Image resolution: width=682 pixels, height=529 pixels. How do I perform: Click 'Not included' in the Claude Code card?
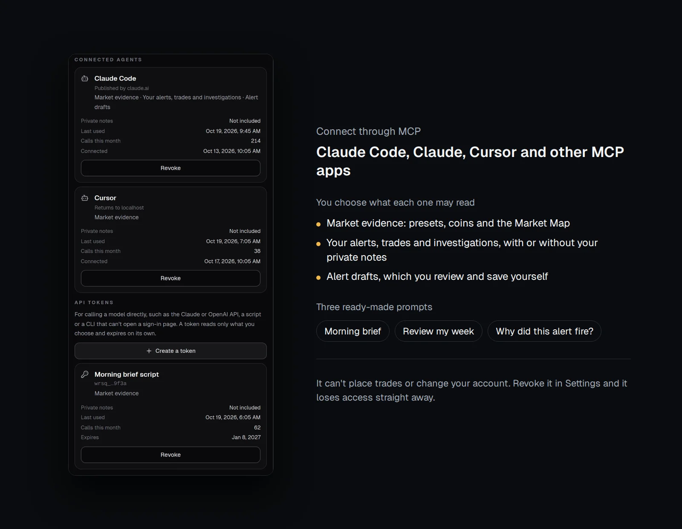coord(245,121)
